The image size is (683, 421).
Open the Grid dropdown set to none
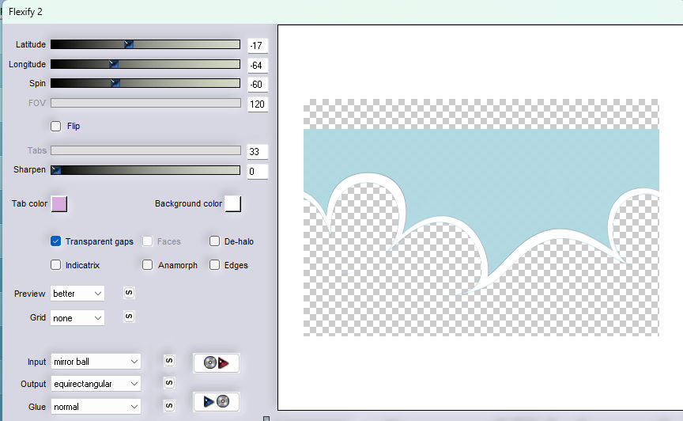pos(77,318)
